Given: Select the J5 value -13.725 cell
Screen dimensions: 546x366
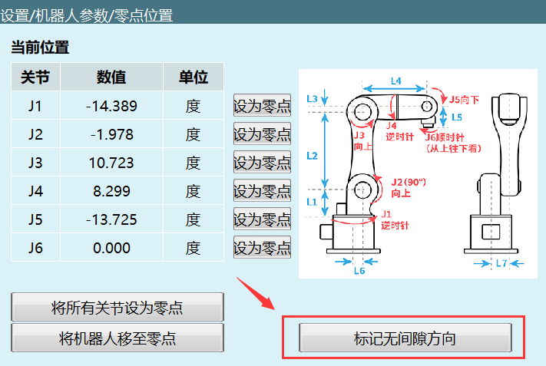Looking at the screenshot, I should pyautogui.click(x=111, y=219).
